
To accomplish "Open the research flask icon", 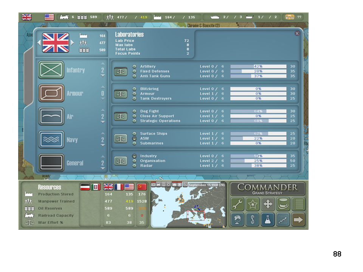I will tap(268, 219).
